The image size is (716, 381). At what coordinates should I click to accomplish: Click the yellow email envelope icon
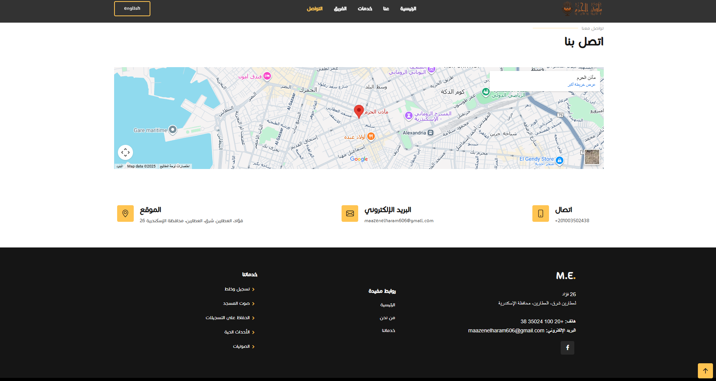[350, 214]
